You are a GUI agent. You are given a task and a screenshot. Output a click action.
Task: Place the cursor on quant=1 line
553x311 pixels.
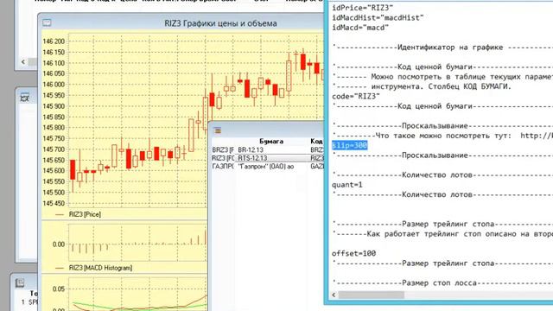click(x=347, y=185)
